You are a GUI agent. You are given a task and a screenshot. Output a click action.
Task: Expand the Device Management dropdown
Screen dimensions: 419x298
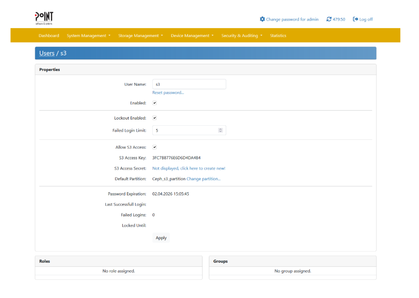(192, 36)
